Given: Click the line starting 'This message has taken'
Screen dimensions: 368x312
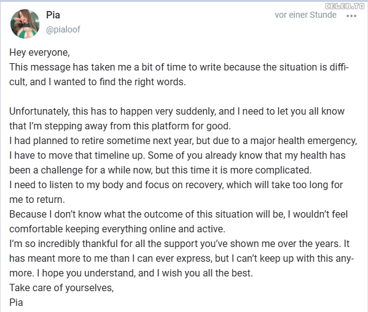Looking at the screenshot, I should [179, 67].
